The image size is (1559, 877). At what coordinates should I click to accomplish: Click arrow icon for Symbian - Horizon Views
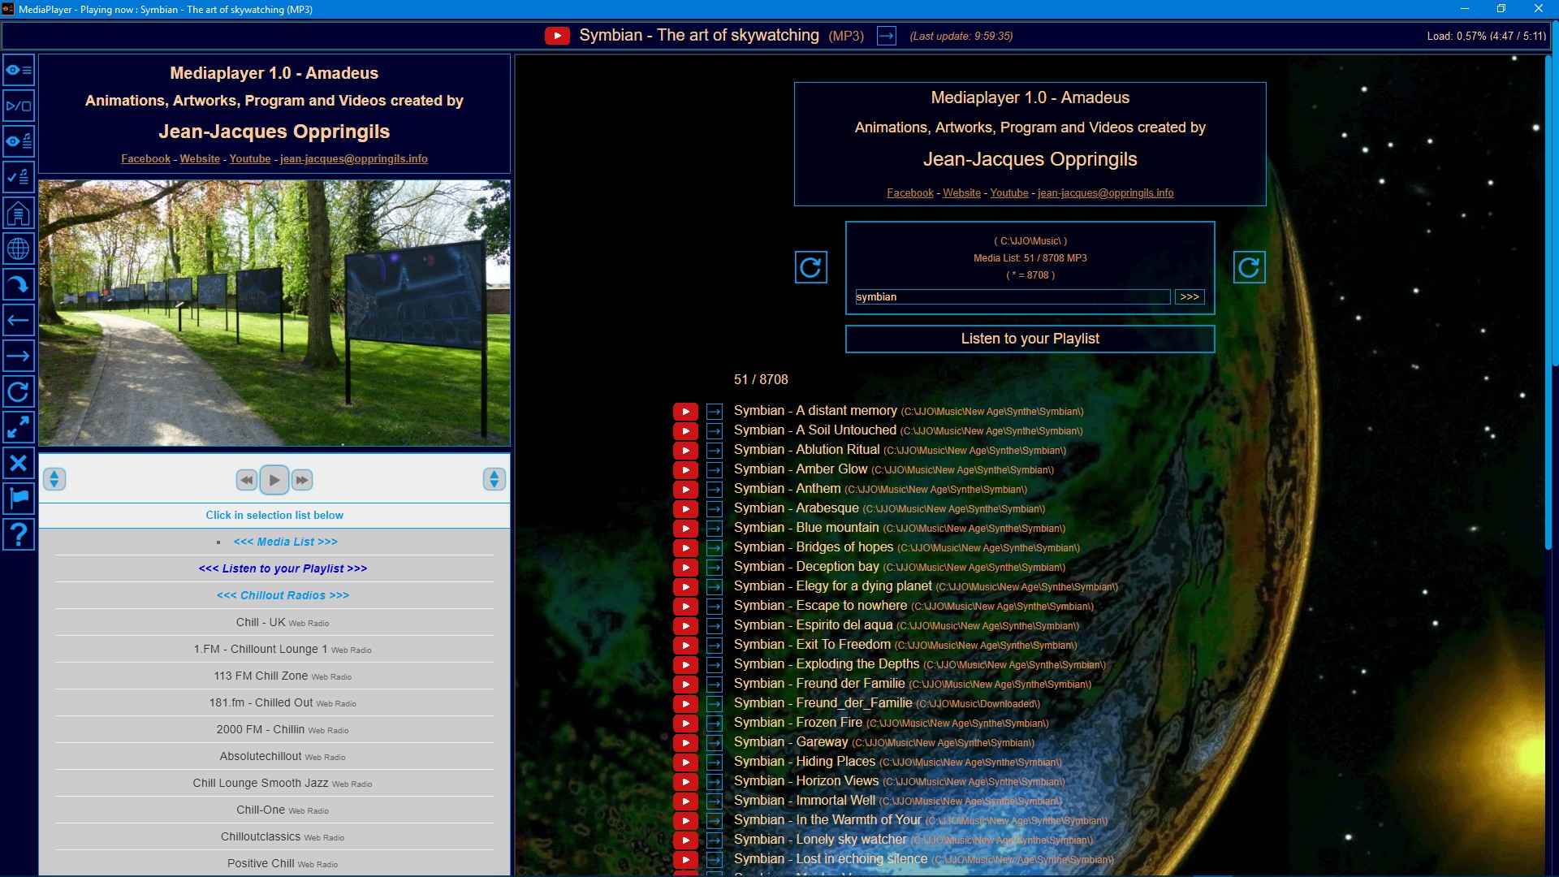715,782
